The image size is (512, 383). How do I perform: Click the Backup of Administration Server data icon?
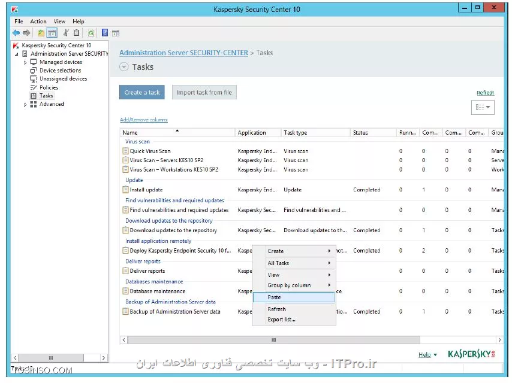pyautogui.click(x=125, y=311)
